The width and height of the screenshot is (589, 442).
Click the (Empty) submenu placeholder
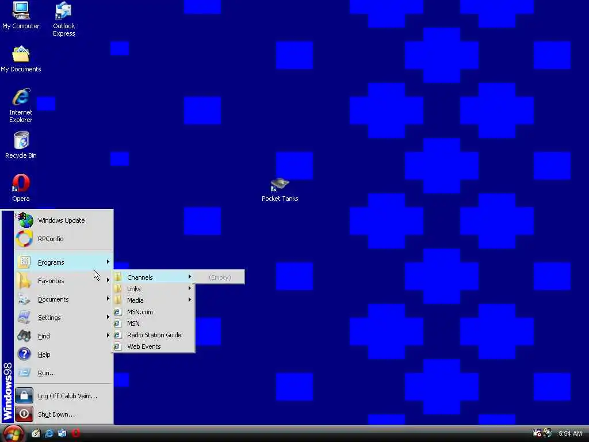point(220,277)
